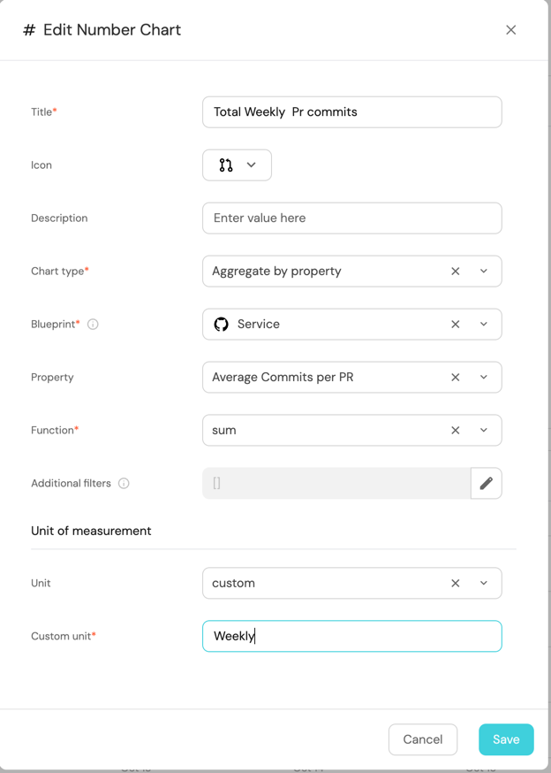Click the Title input field

click(351, 112)
